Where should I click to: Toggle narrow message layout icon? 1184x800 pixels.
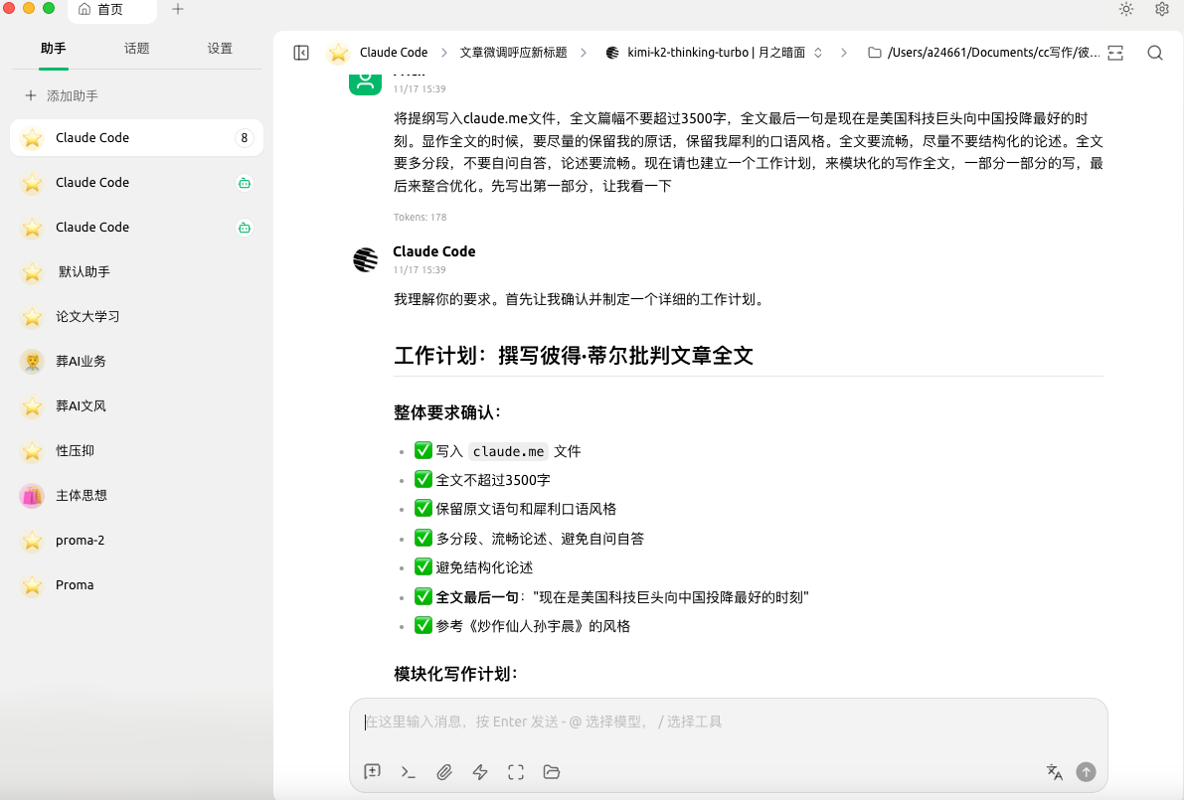(1115, 53)
